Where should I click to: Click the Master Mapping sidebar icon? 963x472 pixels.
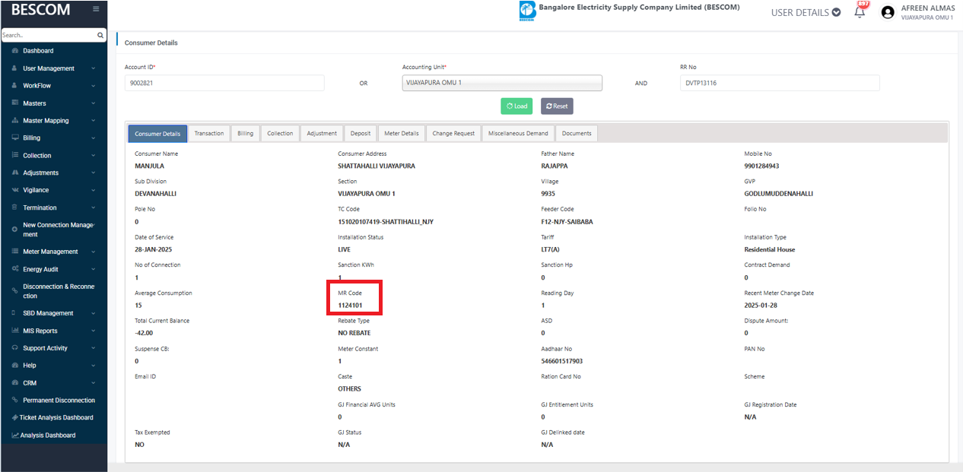(15, 121)
